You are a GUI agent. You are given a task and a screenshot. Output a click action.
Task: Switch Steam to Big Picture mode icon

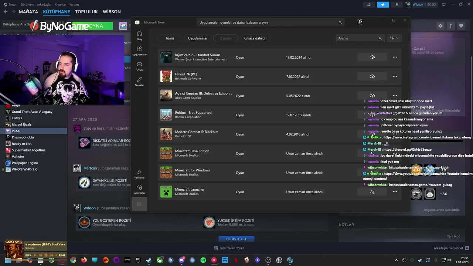click(x=444, y=4)
